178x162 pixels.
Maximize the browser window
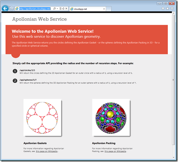166,3
